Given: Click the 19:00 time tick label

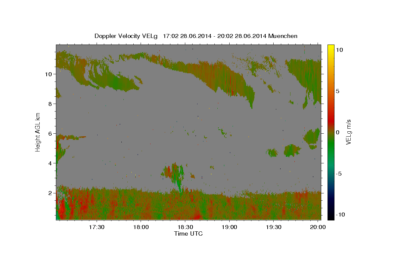Looking at the screenshot, I should (229, 227).
